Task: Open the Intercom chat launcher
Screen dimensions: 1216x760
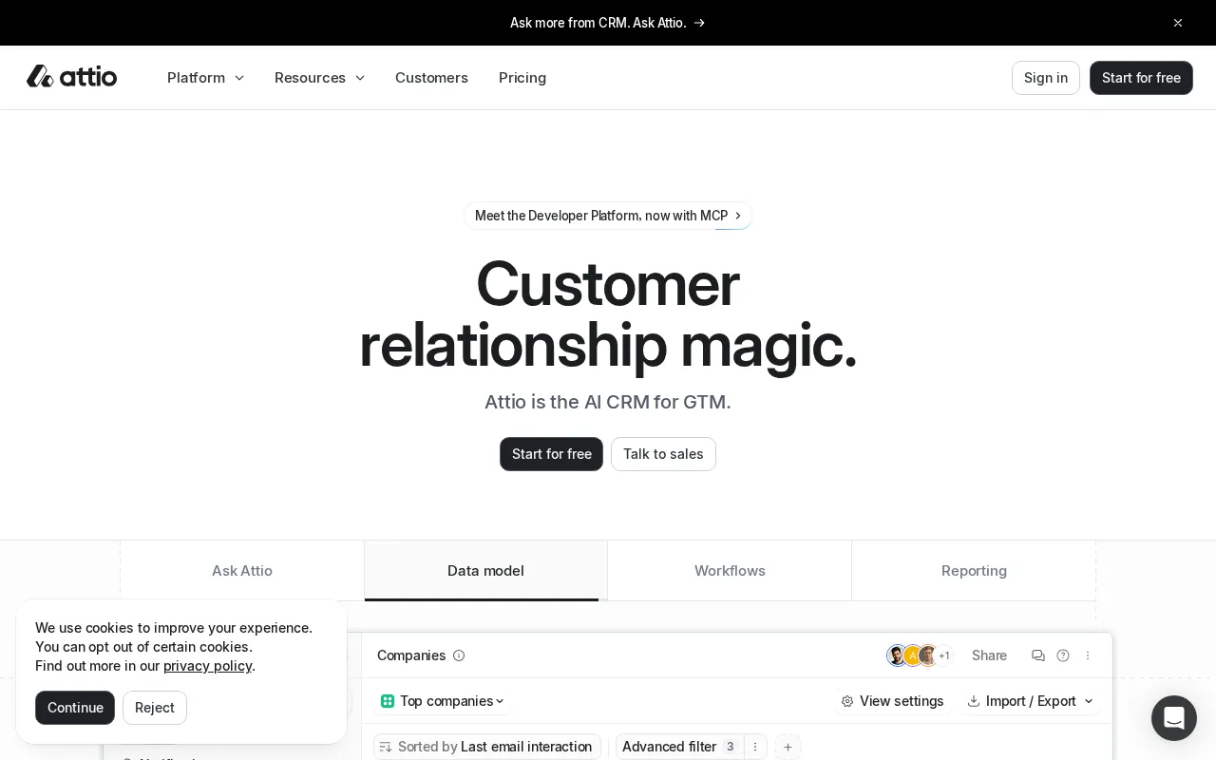Action: coord(1174,718)
